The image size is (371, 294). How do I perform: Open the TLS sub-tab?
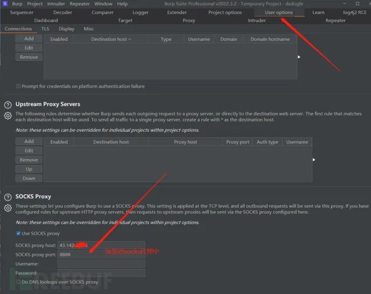[45, 28]
